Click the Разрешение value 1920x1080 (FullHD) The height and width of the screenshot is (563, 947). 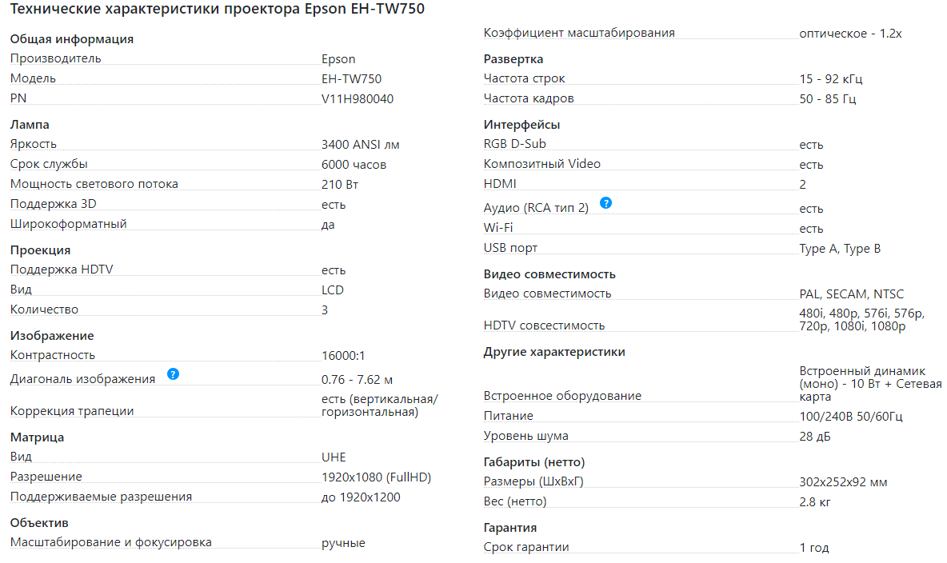[x=376, y=477]
